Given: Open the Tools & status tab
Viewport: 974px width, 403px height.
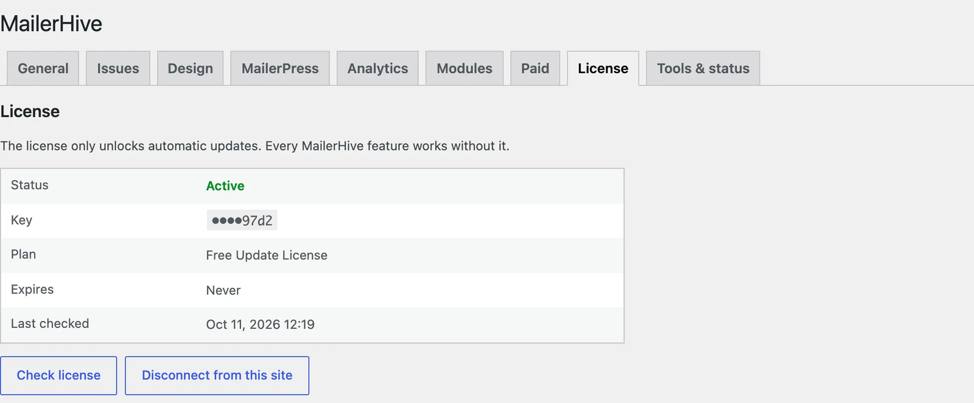Looking at the screenshot, I should point(703,68).
